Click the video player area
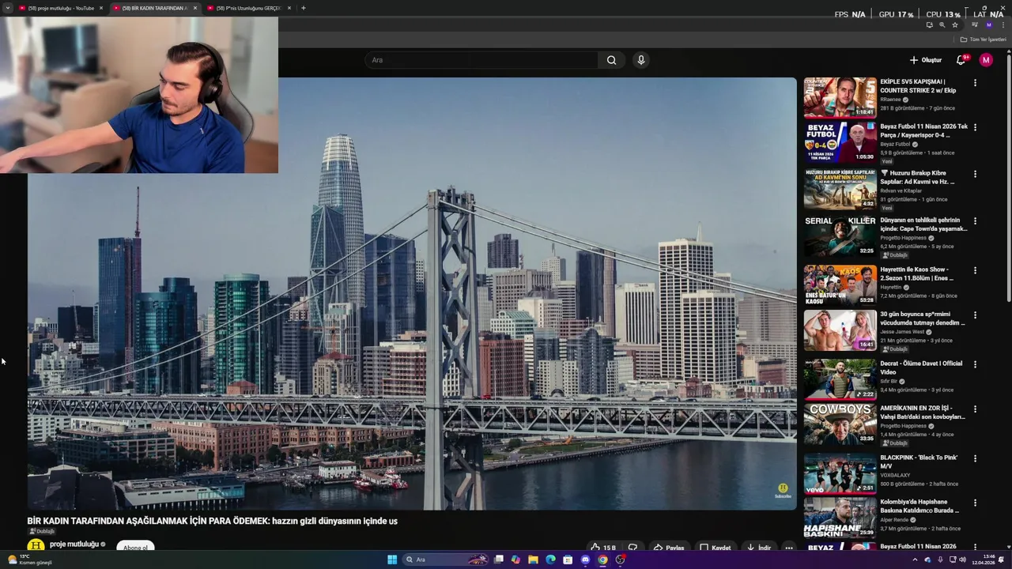Image resolution: width=1012 pixels, height=569 pixels. [x=412, y=293]
